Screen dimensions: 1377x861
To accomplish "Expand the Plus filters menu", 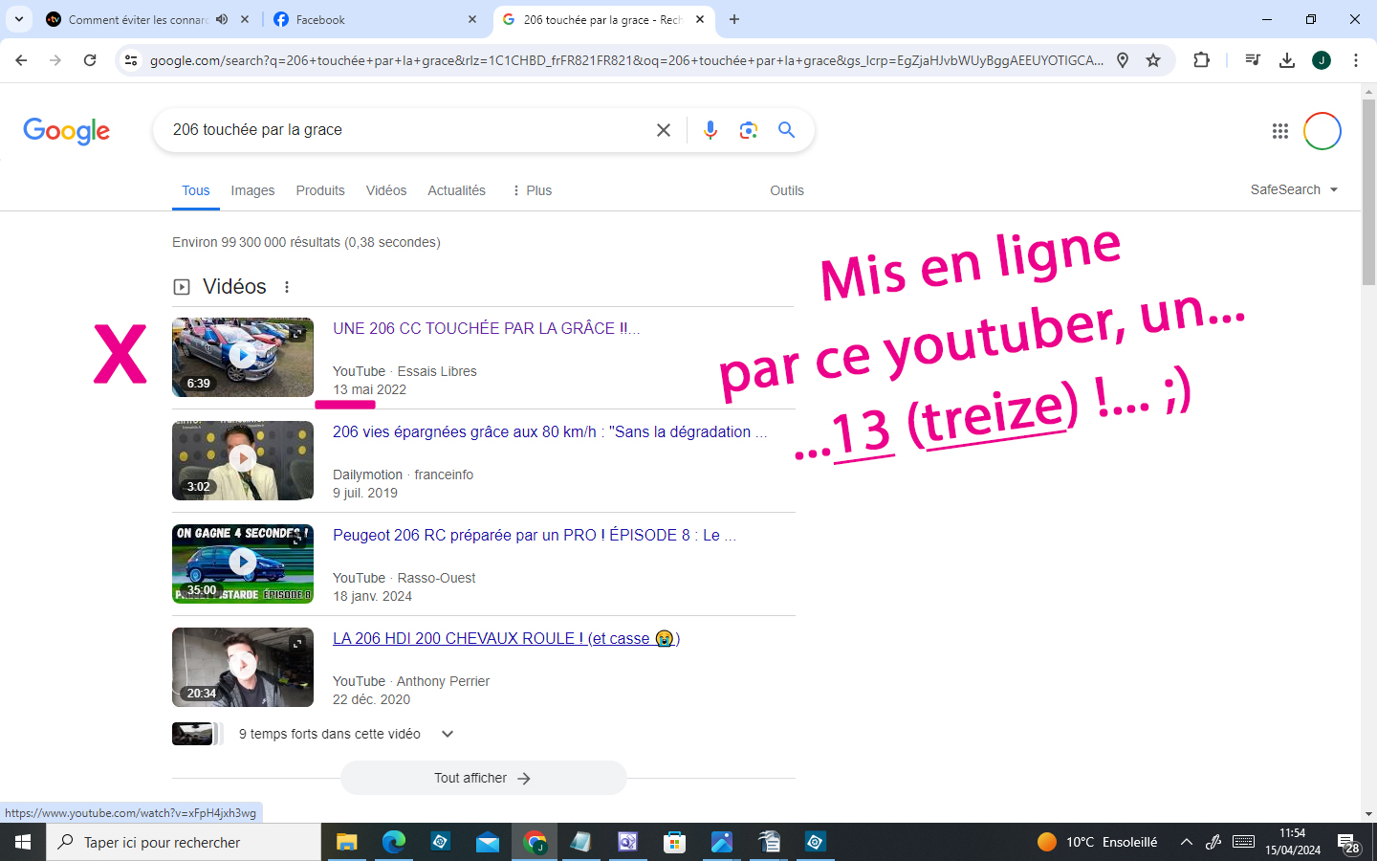I will (532, 190).
